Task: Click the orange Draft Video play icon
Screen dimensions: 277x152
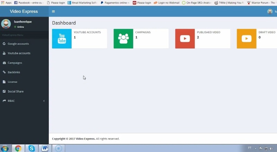Action: click(x=247, y=38)
